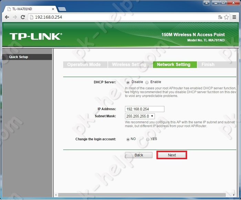Choose NO for change login account

tap(128, 139)
